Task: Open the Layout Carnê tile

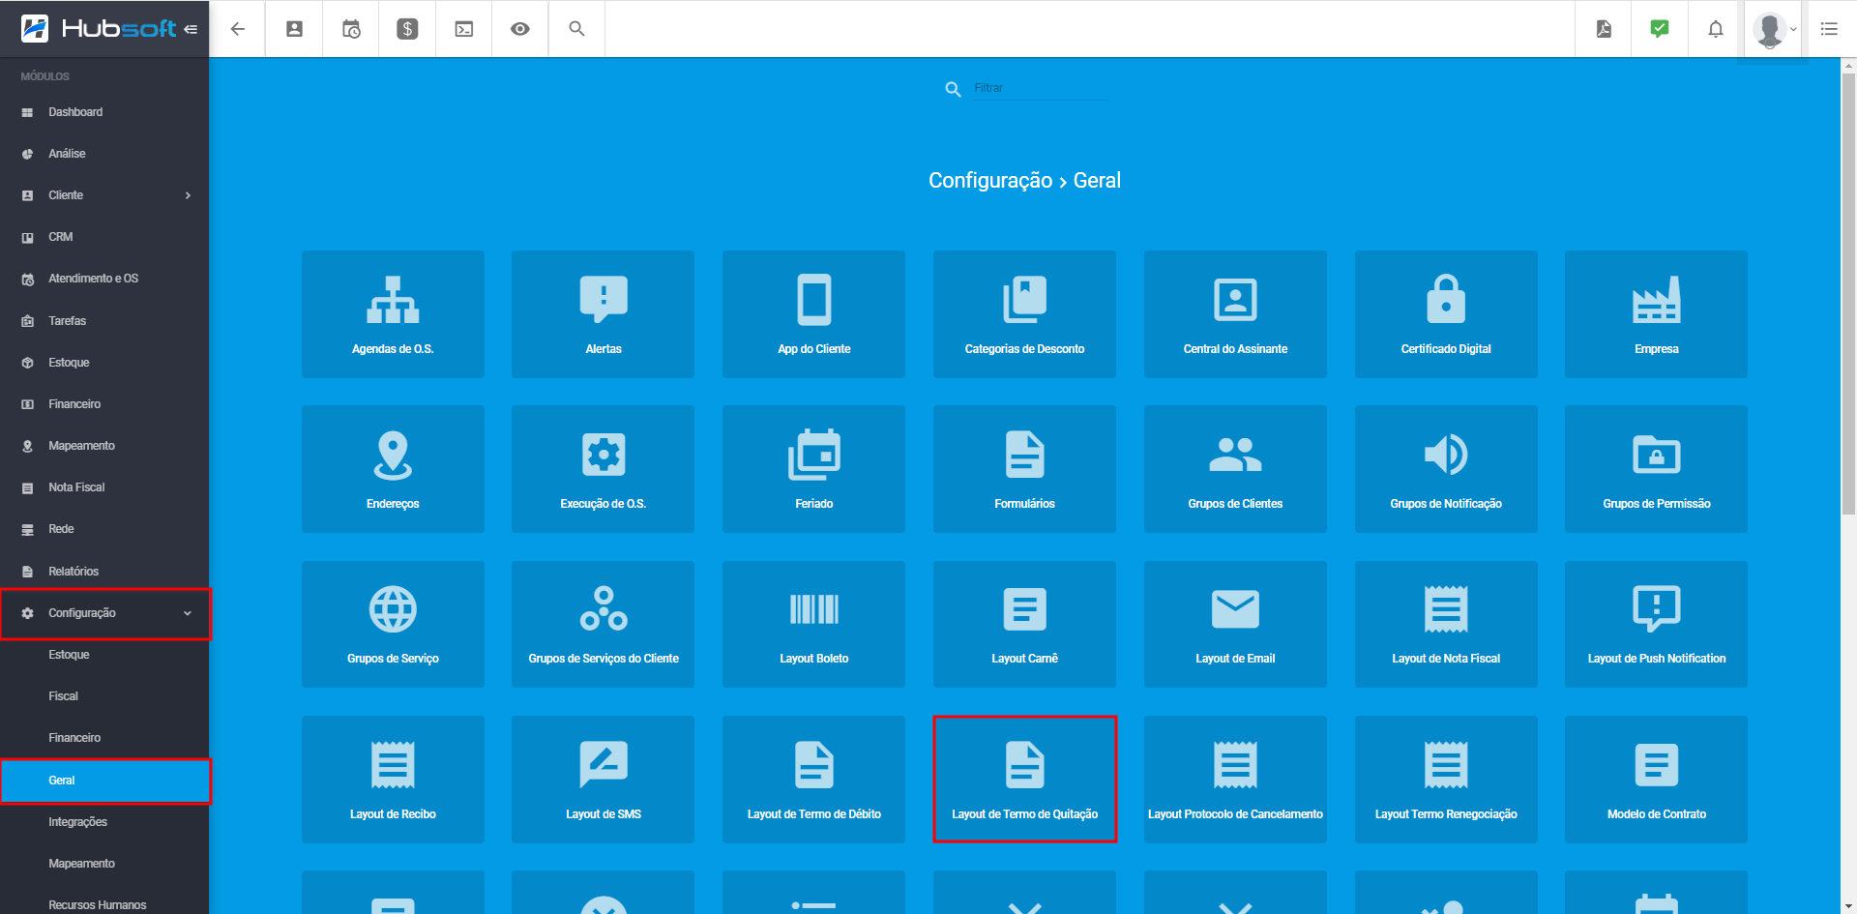Action: coord(1024,624)
